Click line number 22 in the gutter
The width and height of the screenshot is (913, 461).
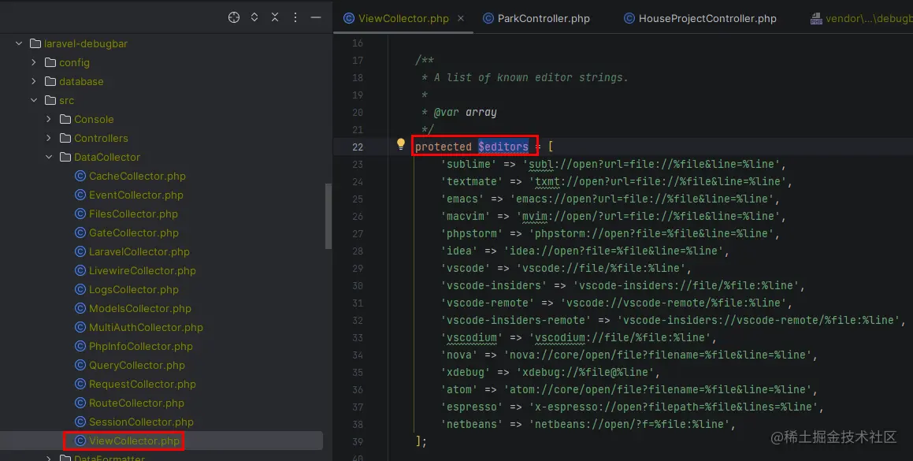click(x=358, y=145)
